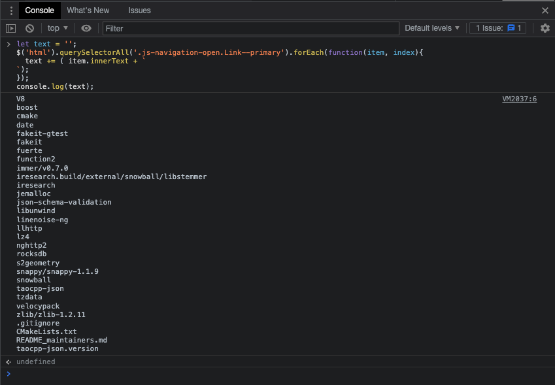Select the 'README_maintainers.md' output line

(61, 340)
